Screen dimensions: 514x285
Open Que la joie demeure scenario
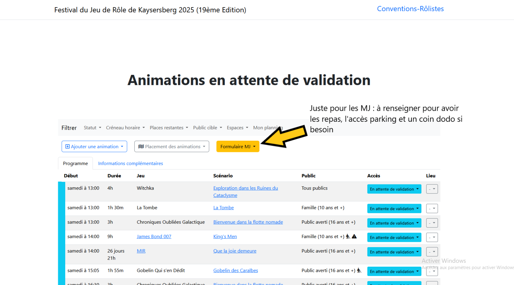235,251
